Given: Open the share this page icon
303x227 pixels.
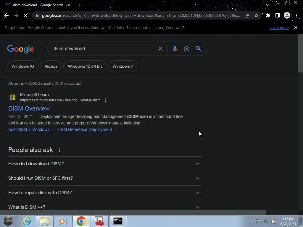Looking at the screenshot, I should (x=247, y=15).
